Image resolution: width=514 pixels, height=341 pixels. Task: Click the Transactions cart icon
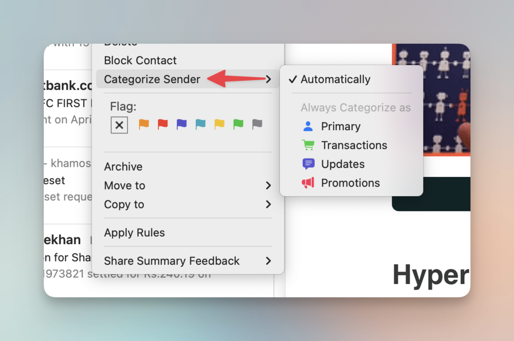pyautogui.click(x=308, y=145)
